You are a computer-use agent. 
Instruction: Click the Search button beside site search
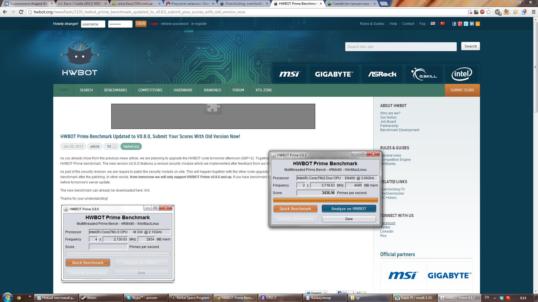(x=470, y=46)
